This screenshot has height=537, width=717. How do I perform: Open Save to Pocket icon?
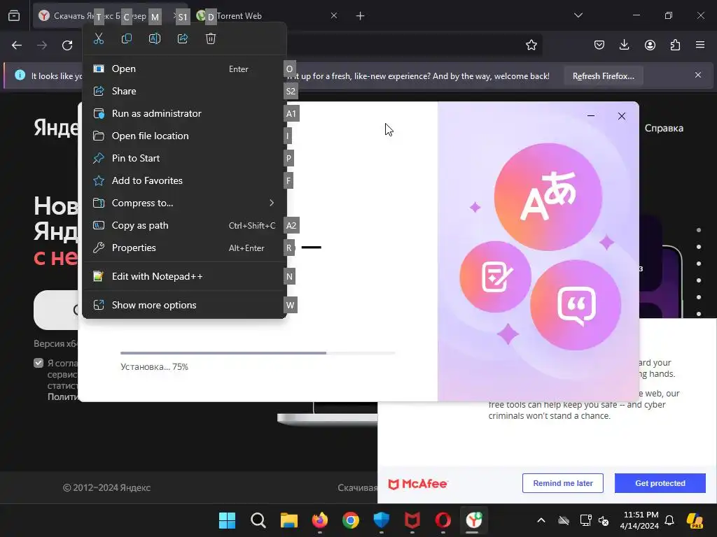599,45
